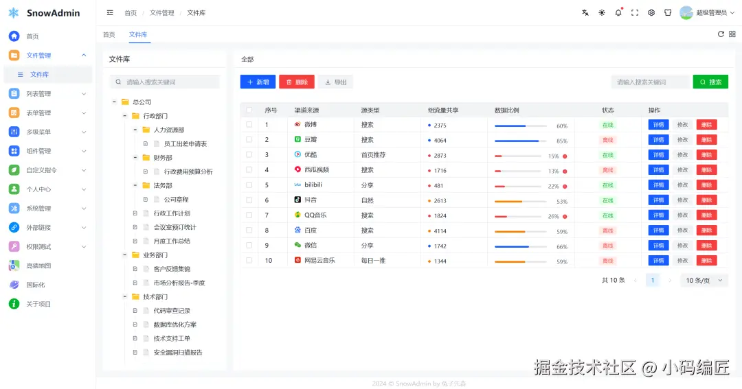
Task: Select the 员工出差申请表 file in tree
Action: [185, 143]
